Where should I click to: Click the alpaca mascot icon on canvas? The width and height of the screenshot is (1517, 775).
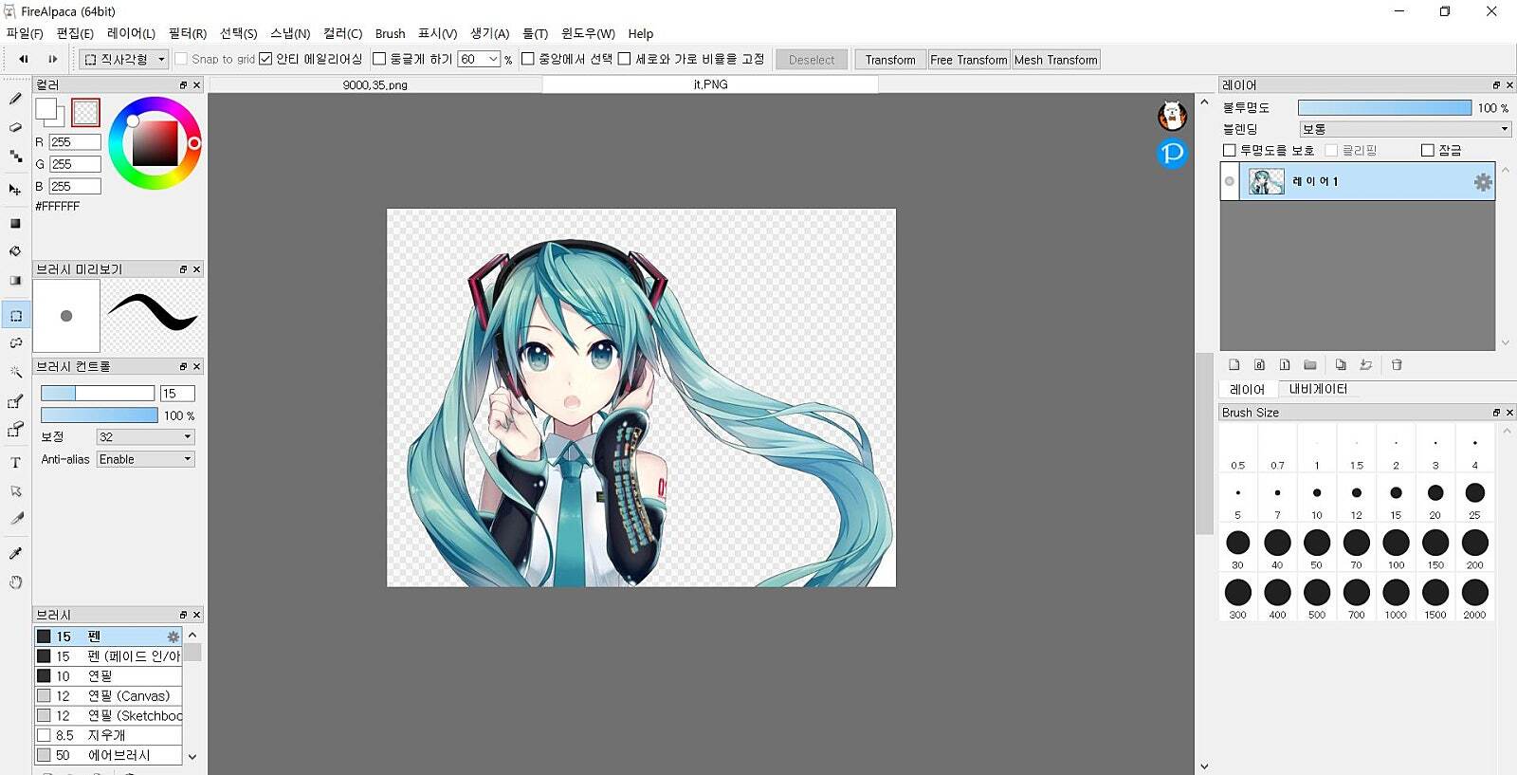1173,116
